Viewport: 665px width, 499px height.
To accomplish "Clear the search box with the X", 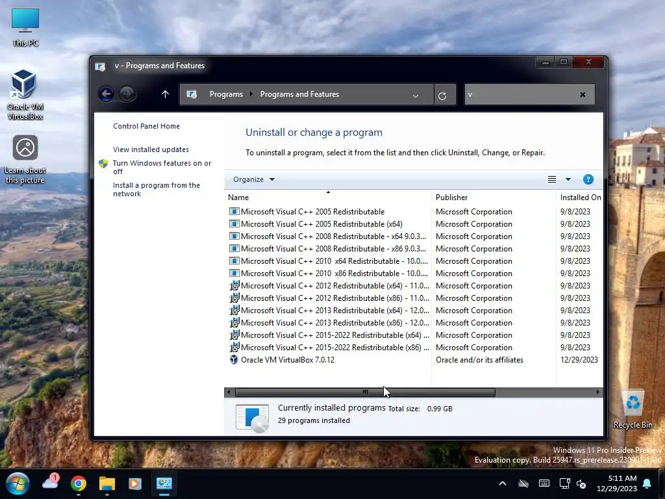I will pyautogui.click(x=583, y=95).
